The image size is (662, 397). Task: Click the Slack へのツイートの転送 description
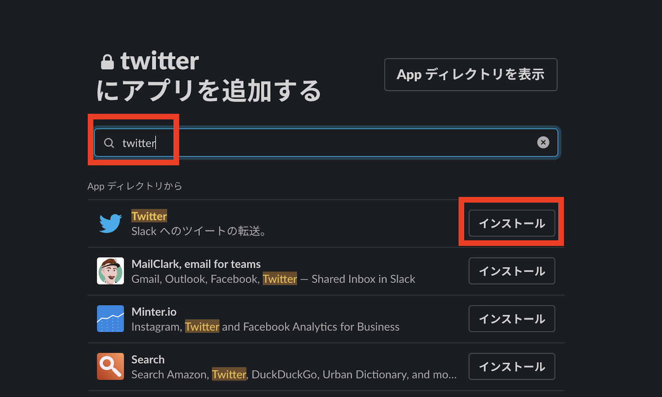coord(199,231)
